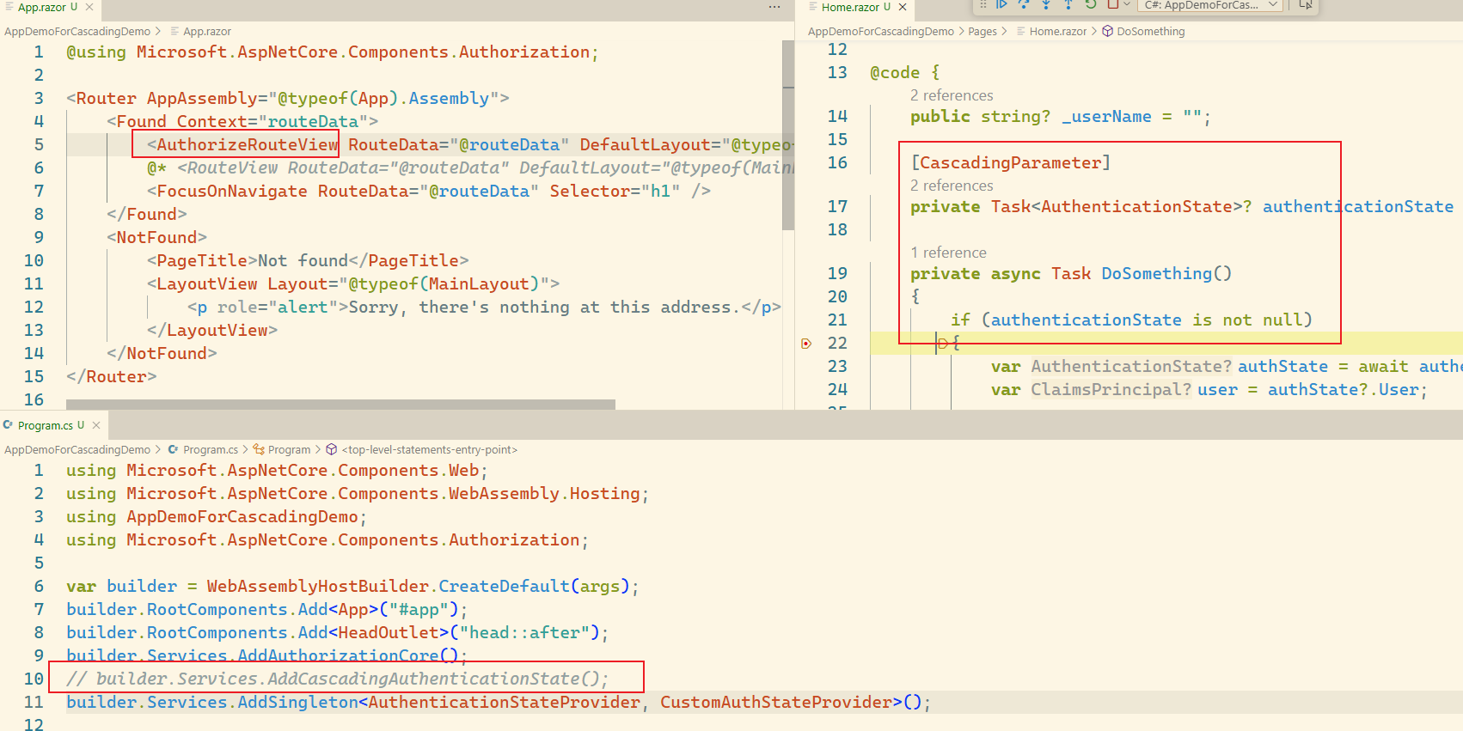Click the DoSomething method cube icon in breadcrumb

1108,31
